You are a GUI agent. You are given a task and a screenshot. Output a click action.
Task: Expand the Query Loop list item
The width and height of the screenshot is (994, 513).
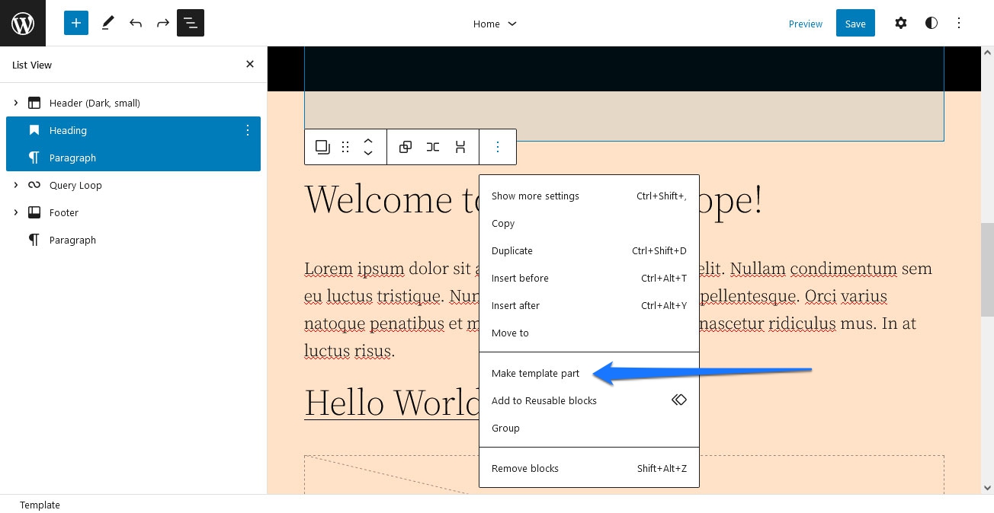tap(16, 185)
